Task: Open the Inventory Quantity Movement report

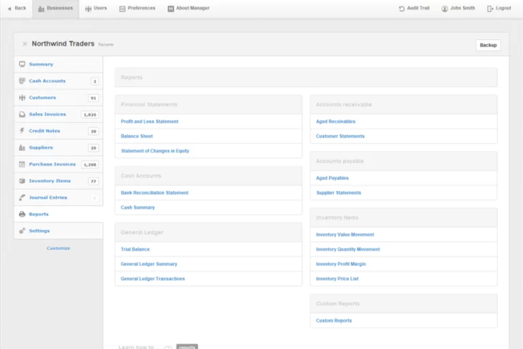Action: (x=348, y=249)
